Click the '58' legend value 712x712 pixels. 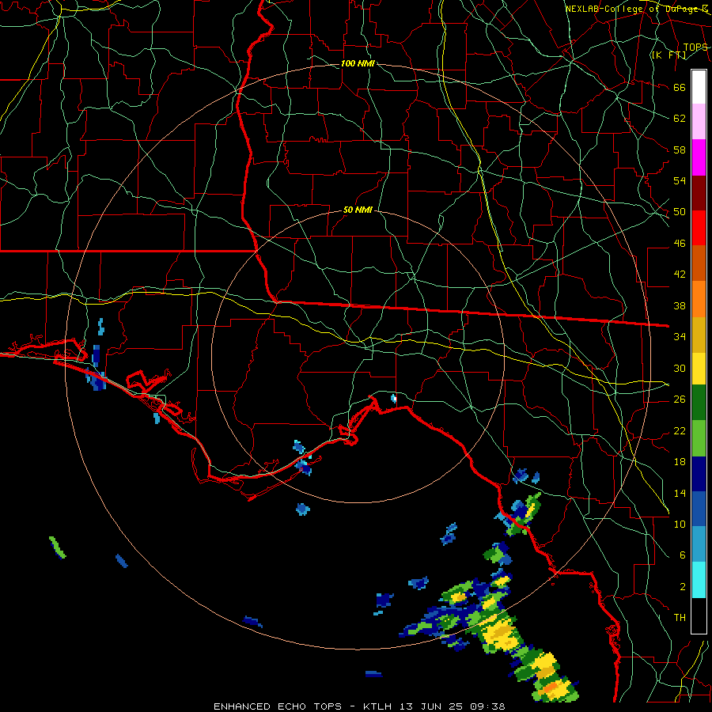tap(680, 150)
